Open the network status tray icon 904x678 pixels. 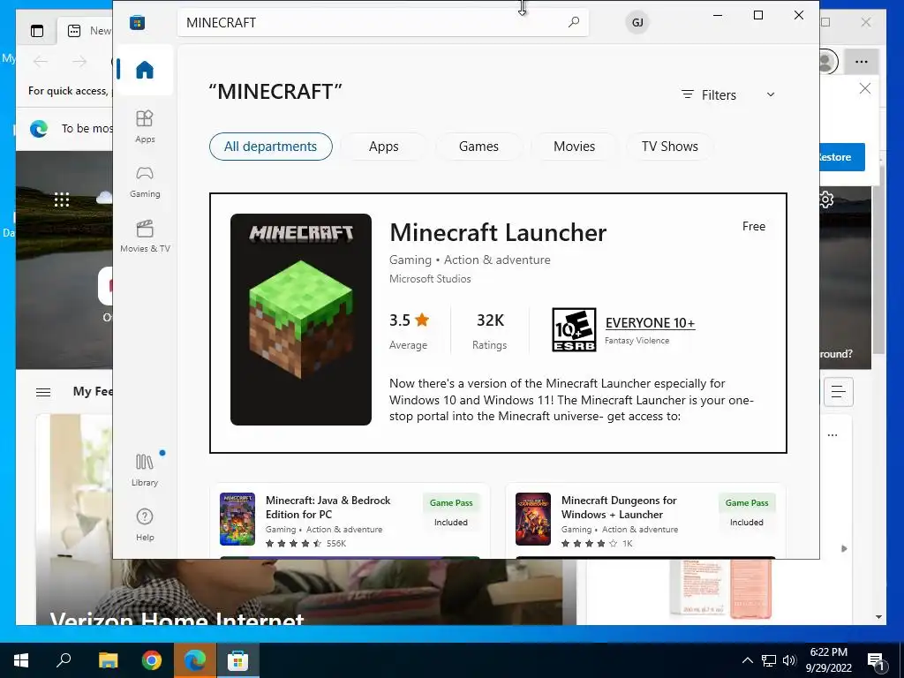pyautogui.click(x=769, y=660)
